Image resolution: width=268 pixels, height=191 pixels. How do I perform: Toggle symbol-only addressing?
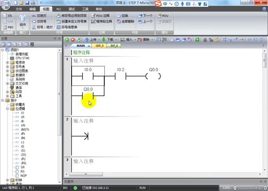pyautogui.click(x=39, y=21)
